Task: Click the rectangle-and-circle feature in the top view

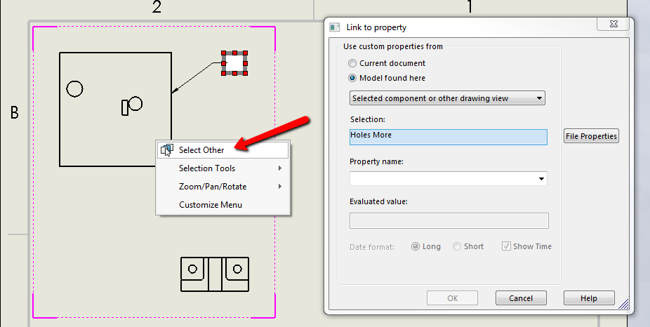Action: (132, 106)
